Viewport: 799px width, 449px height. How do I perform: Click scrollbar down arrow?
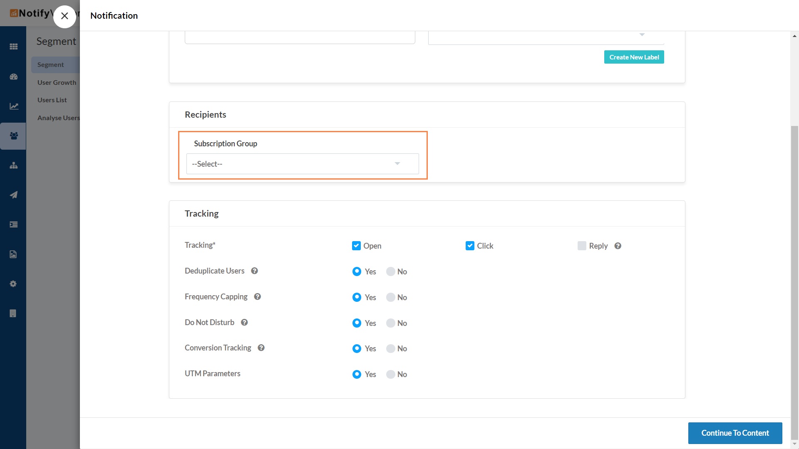click(x=794, y=444)
